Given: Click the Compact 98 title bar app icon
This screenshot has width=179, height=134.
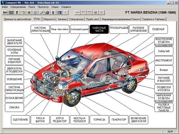Looking at the screenshot, I should pos(3,3).
